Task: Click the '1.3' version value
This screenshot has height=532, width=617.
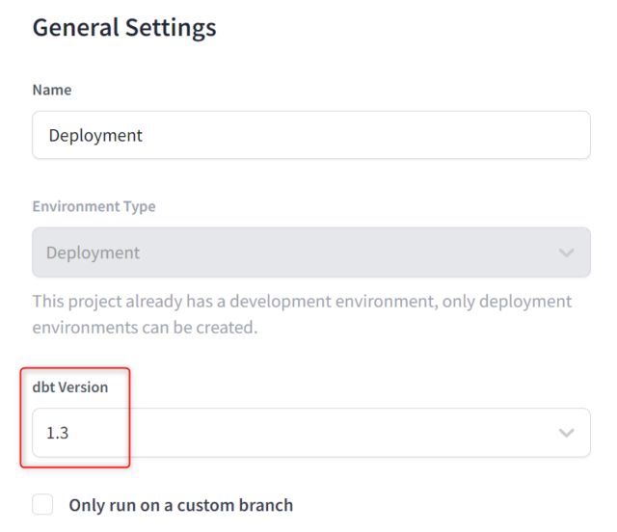Action: [58, 433]
